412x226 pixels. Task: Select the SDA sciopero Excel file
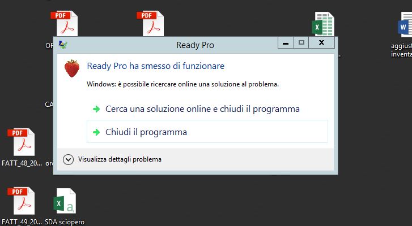click(x=65, y=201)
